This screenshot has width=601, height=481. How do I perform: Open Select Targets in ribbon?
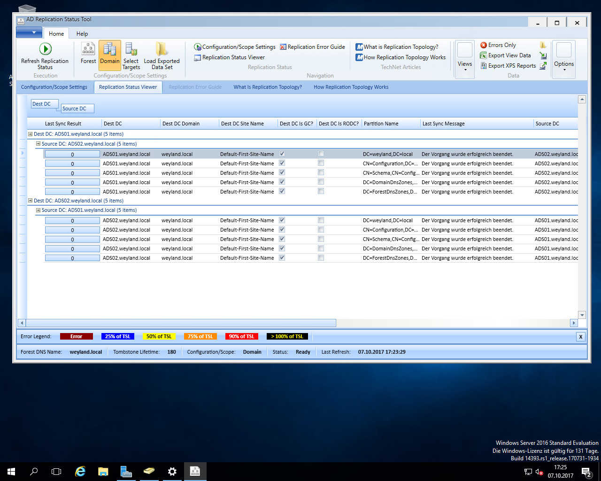(x=131, y=49)
